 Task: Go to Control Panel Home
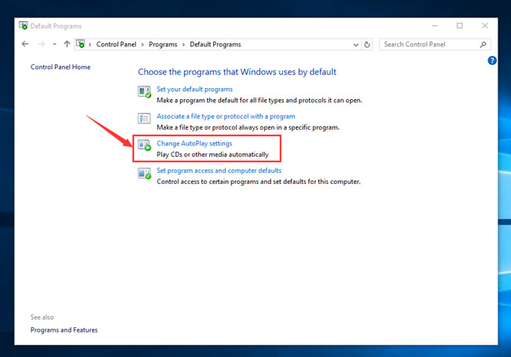point(61,67)
